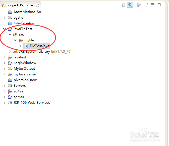This screenshot has width=169, height=146.
Task: Select the javatest project label
Action: (x=20, y=57)
